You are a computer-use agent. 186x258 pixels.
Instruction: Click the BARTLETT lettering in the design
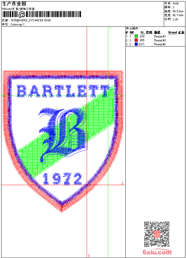pos(63,91)
